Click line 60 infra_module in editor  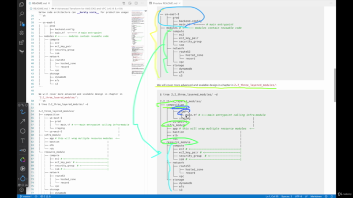(x=52, y=135)
